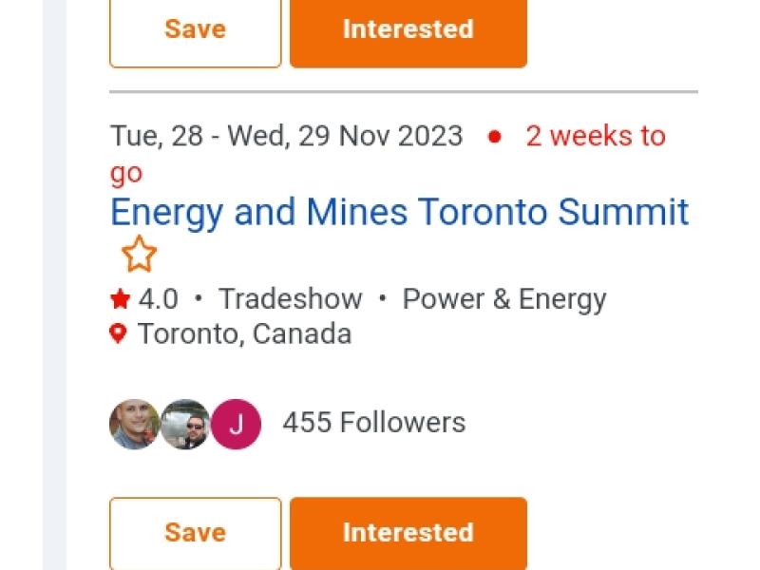Click the outlined star bookmark icon
The width and height of the screenshot is (760, 570).
(x=139, y=254)
